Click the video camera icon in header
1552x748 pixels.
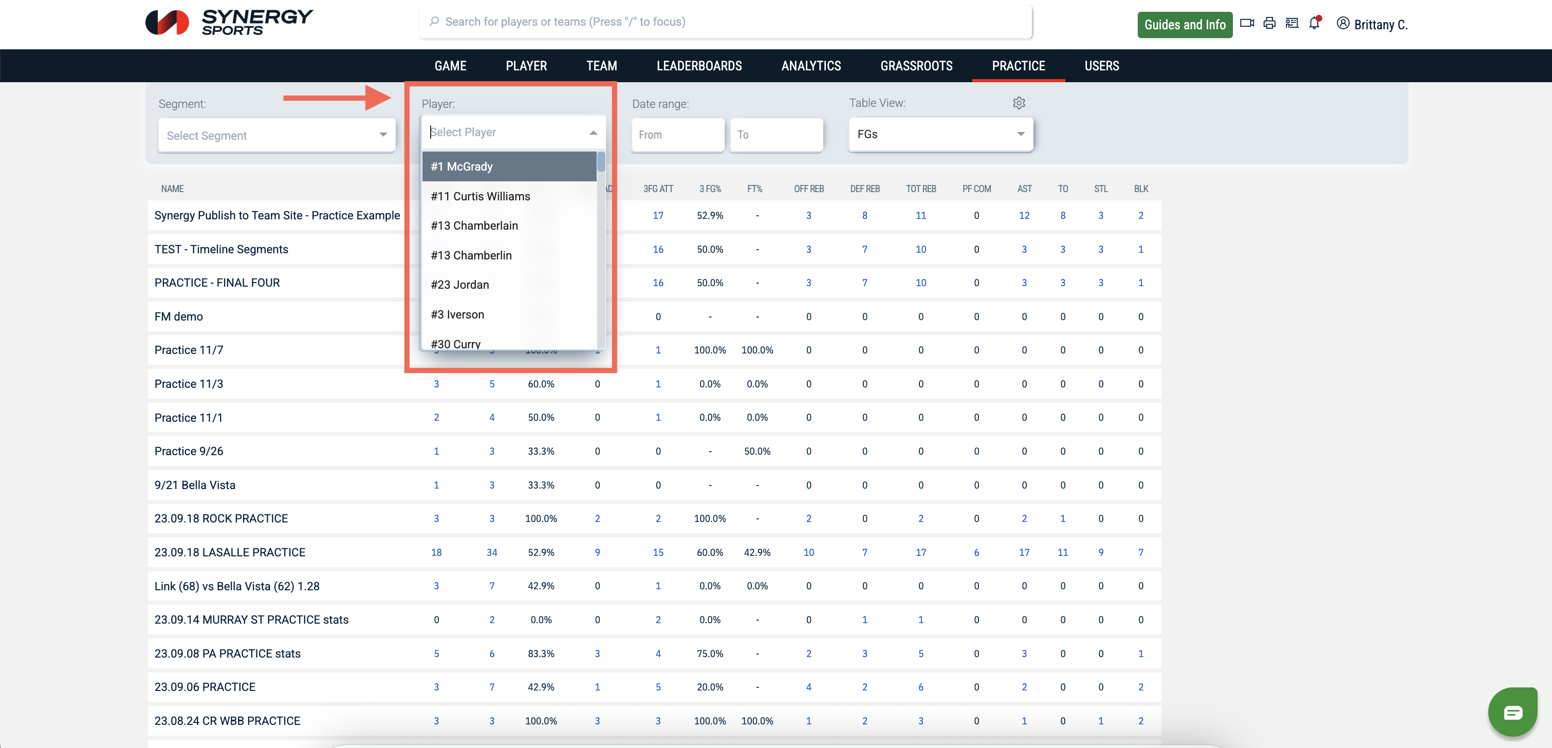pos(1247,24)
